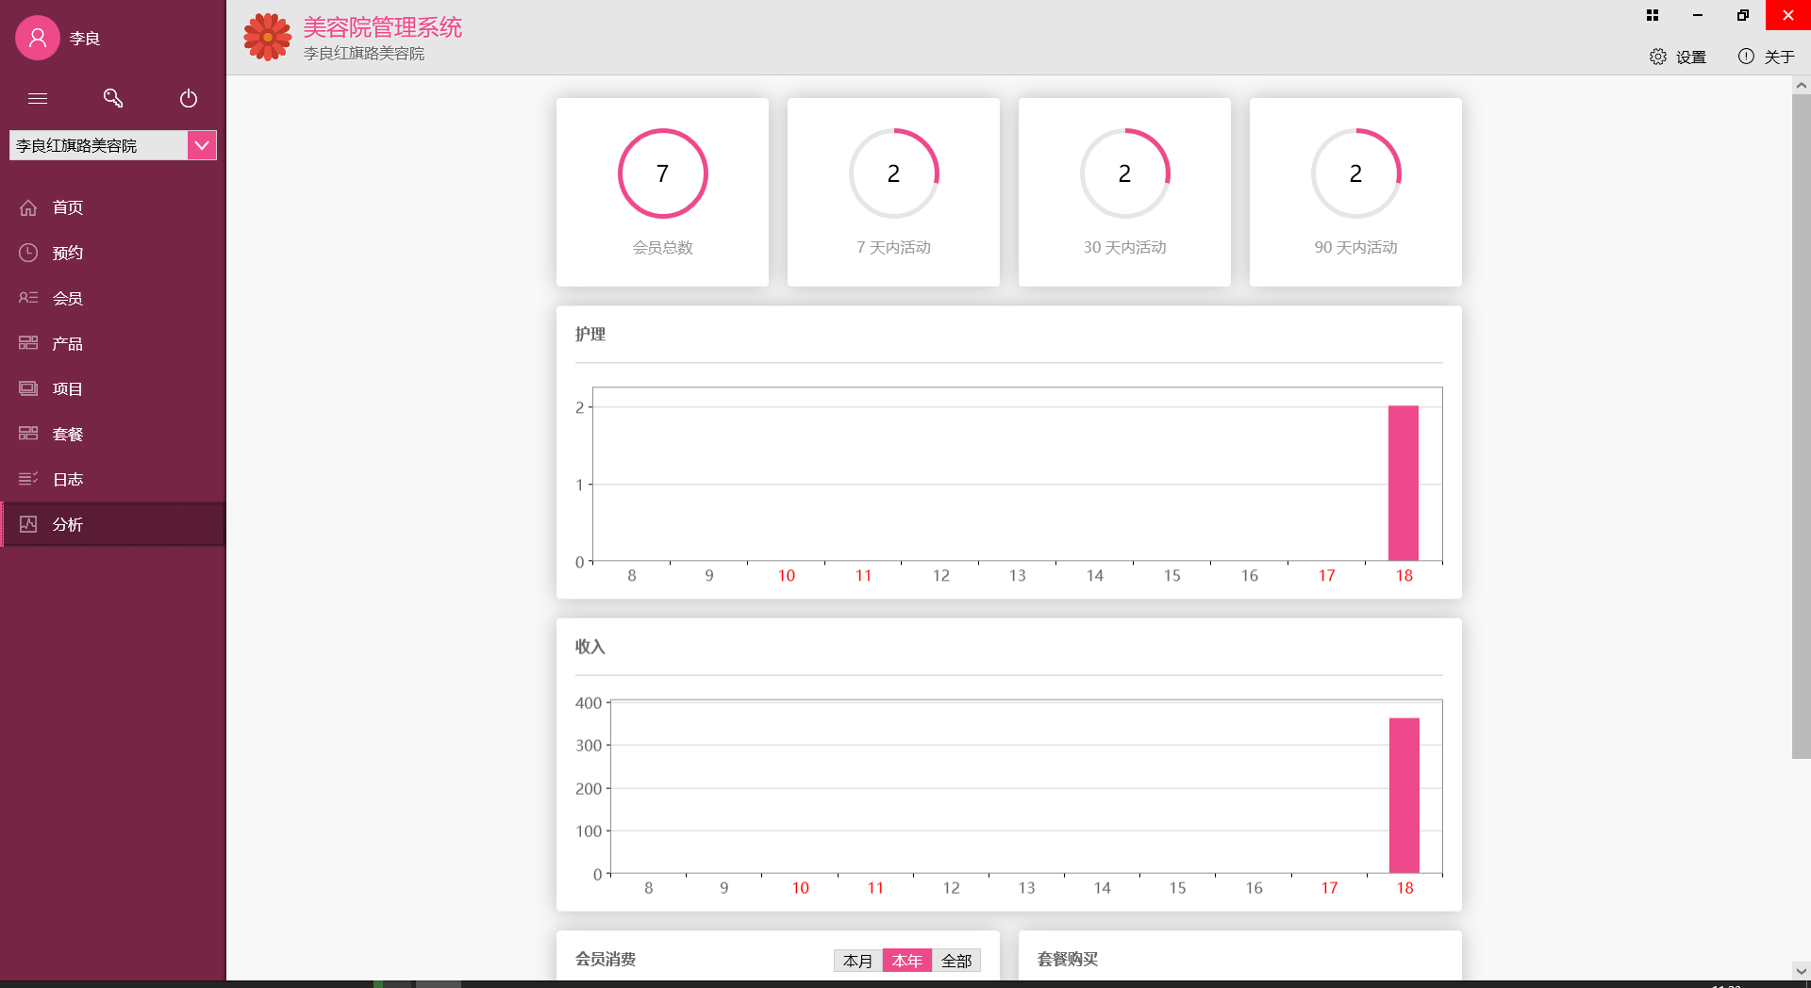Open the 李良红旗路美容院 combo box
The image size is (1811, 988).
(x=98, y=145)
